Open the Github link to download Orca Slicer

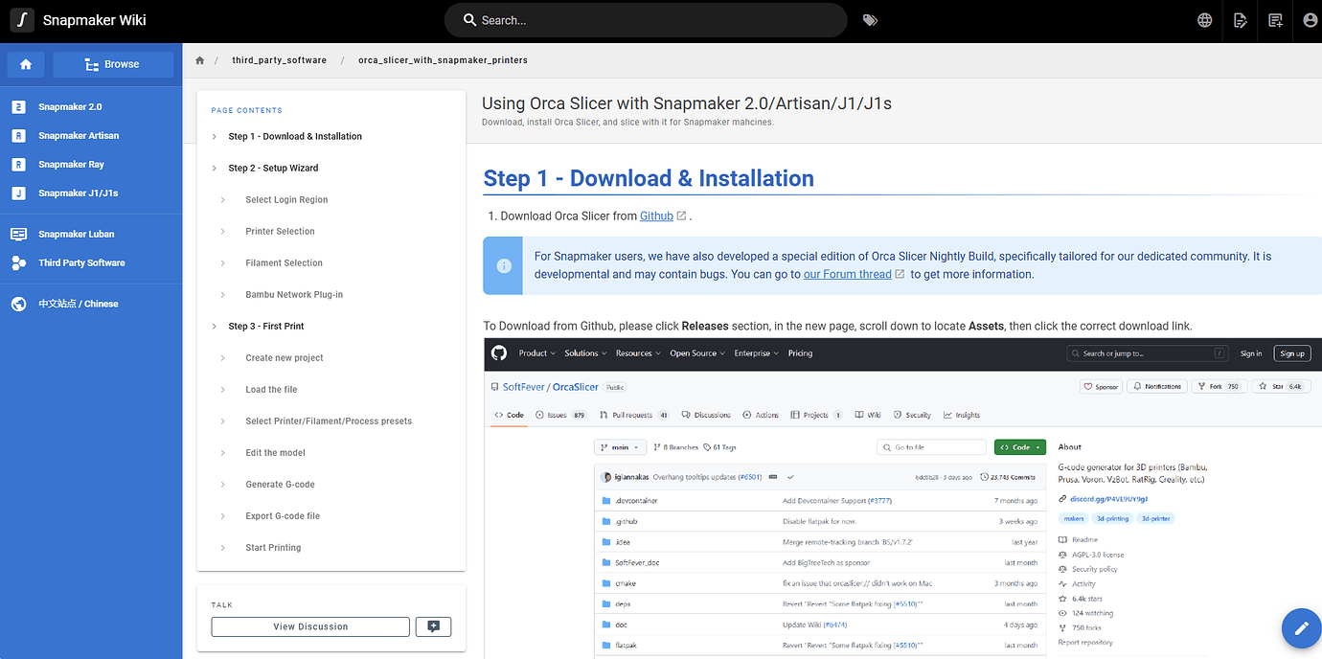pyautogui.click(x=657, y=216)
